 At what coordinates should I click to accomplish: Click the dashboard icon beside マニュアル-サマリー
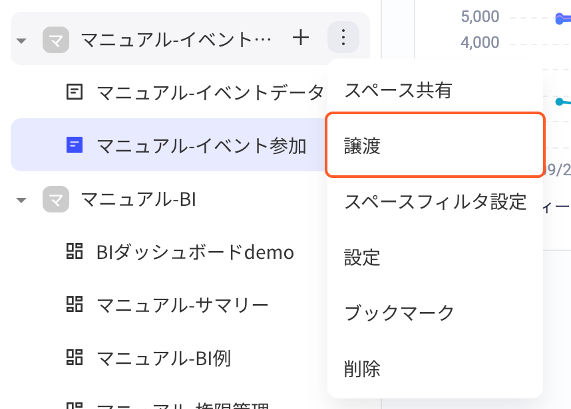75,304
